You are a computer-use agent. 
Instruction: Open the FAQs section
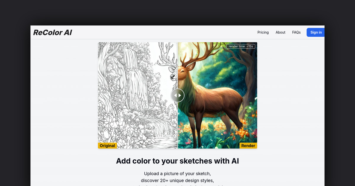click(296, 32)
